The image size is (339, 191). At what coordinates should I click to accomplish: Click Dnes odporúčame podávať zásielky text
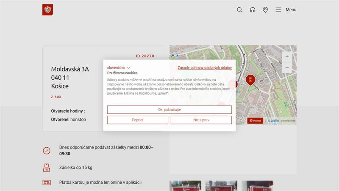[x=106, y=151]
